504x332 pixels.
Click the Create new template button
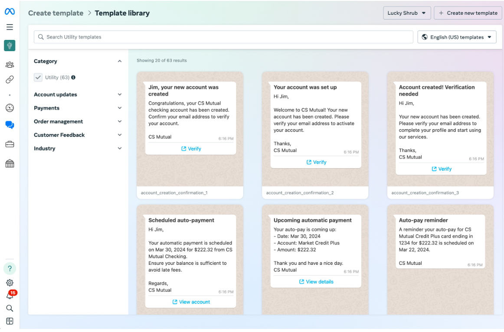point(468,13)
